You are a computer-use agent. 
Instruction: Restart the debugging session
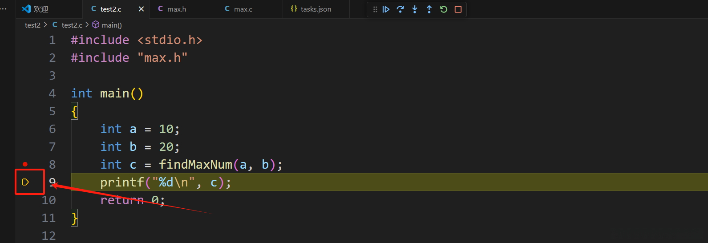[x=444, y=9]
